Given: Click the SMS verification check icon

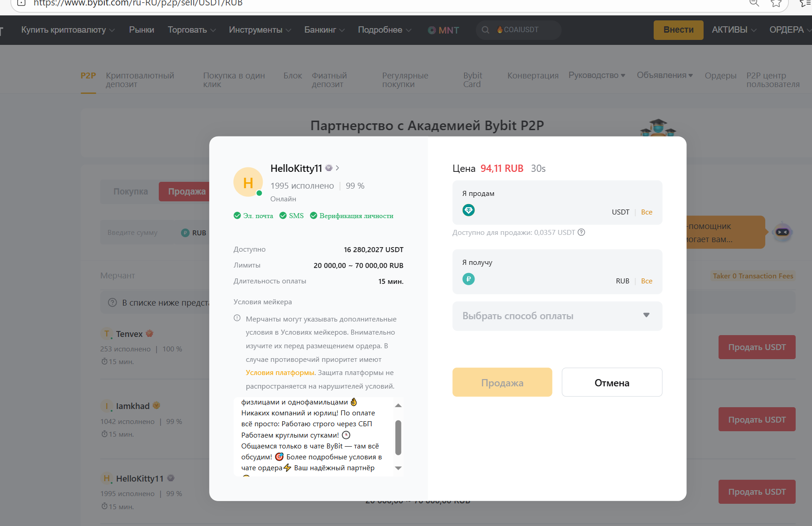Looking at the screenshot, I should pos(283,215).
